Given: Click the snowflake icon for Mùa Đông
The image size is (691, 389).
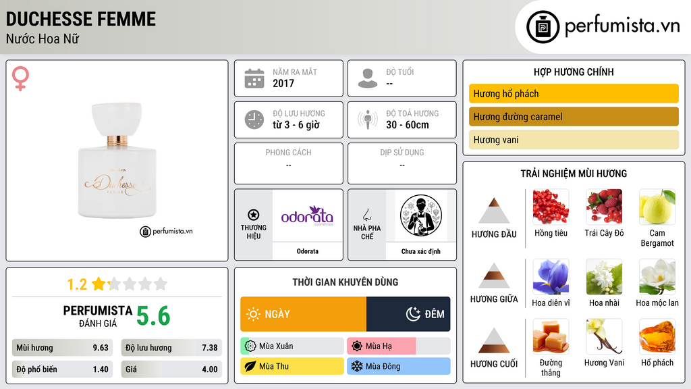Looking at the screenshot, I should [x=357, y=366].
